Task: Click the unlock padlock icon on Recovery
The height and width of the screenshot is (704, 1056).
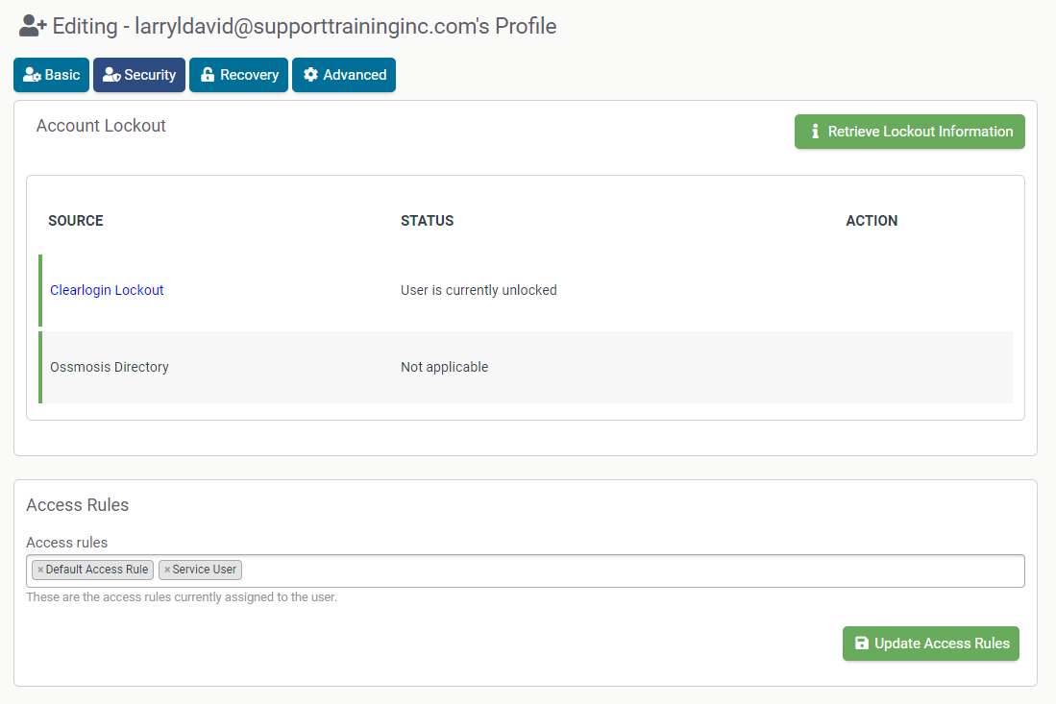Action: [x=208, y=75]
